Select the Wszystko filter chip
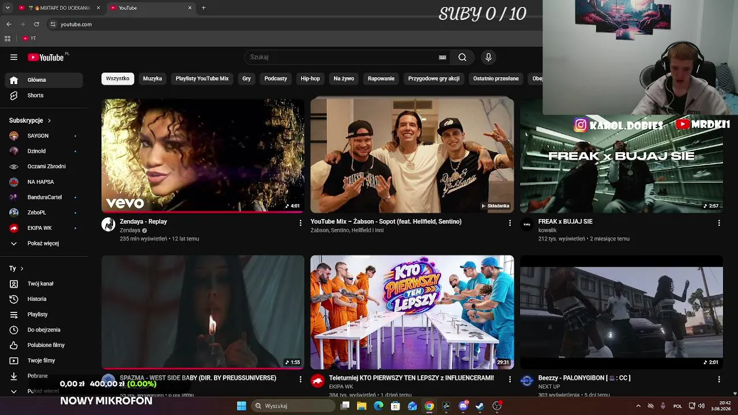Viewport: 738px width, 415px height. click(x=118, y=78)
